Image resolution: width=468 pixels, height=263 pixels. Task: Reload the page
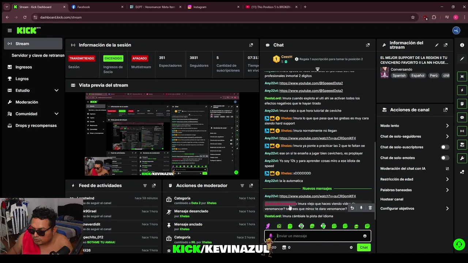(x=24, y=17)
